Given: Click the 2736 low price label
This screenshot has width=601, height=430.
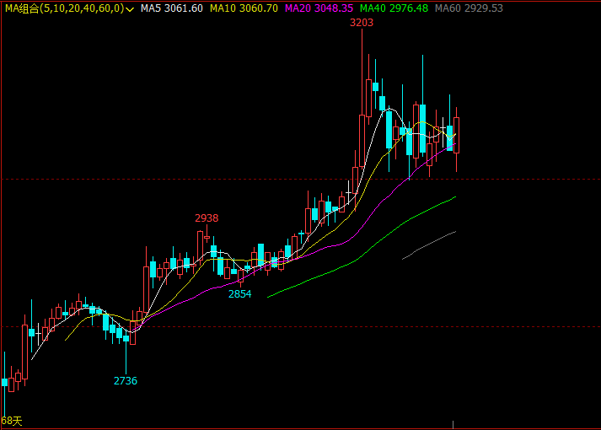Looking at the screenshot, I should click(x=126, y=381).
